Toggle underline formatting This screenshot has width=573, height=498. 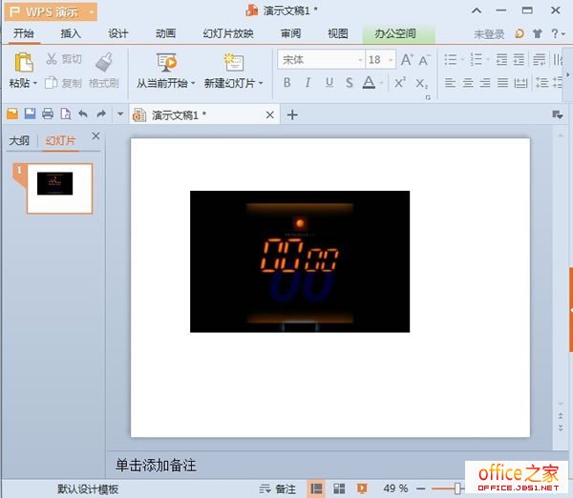329,83
